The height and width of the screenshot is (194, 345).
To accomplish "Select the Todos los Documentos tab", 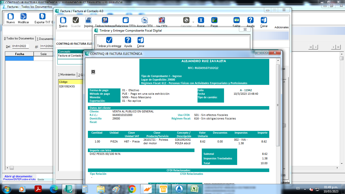I will 19,38.
